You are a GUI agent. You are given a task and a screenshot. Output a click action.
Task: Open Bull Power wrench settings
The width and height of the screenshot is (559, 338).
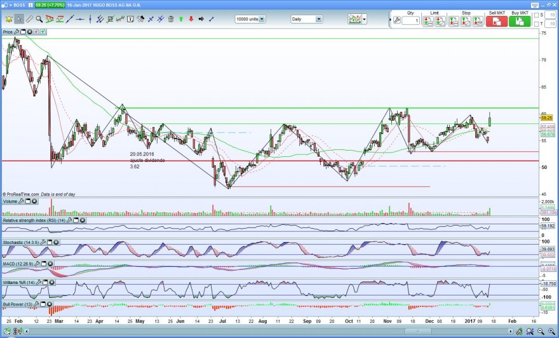36,304
